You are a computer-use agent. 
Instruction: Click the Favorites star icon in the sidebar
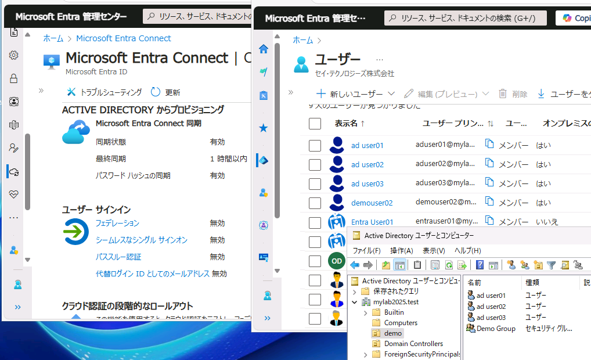(264, 128)
